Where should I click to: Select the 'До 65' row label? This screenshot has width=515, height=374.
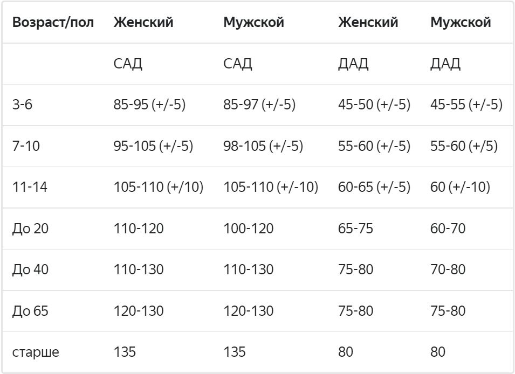coord(30,310)
